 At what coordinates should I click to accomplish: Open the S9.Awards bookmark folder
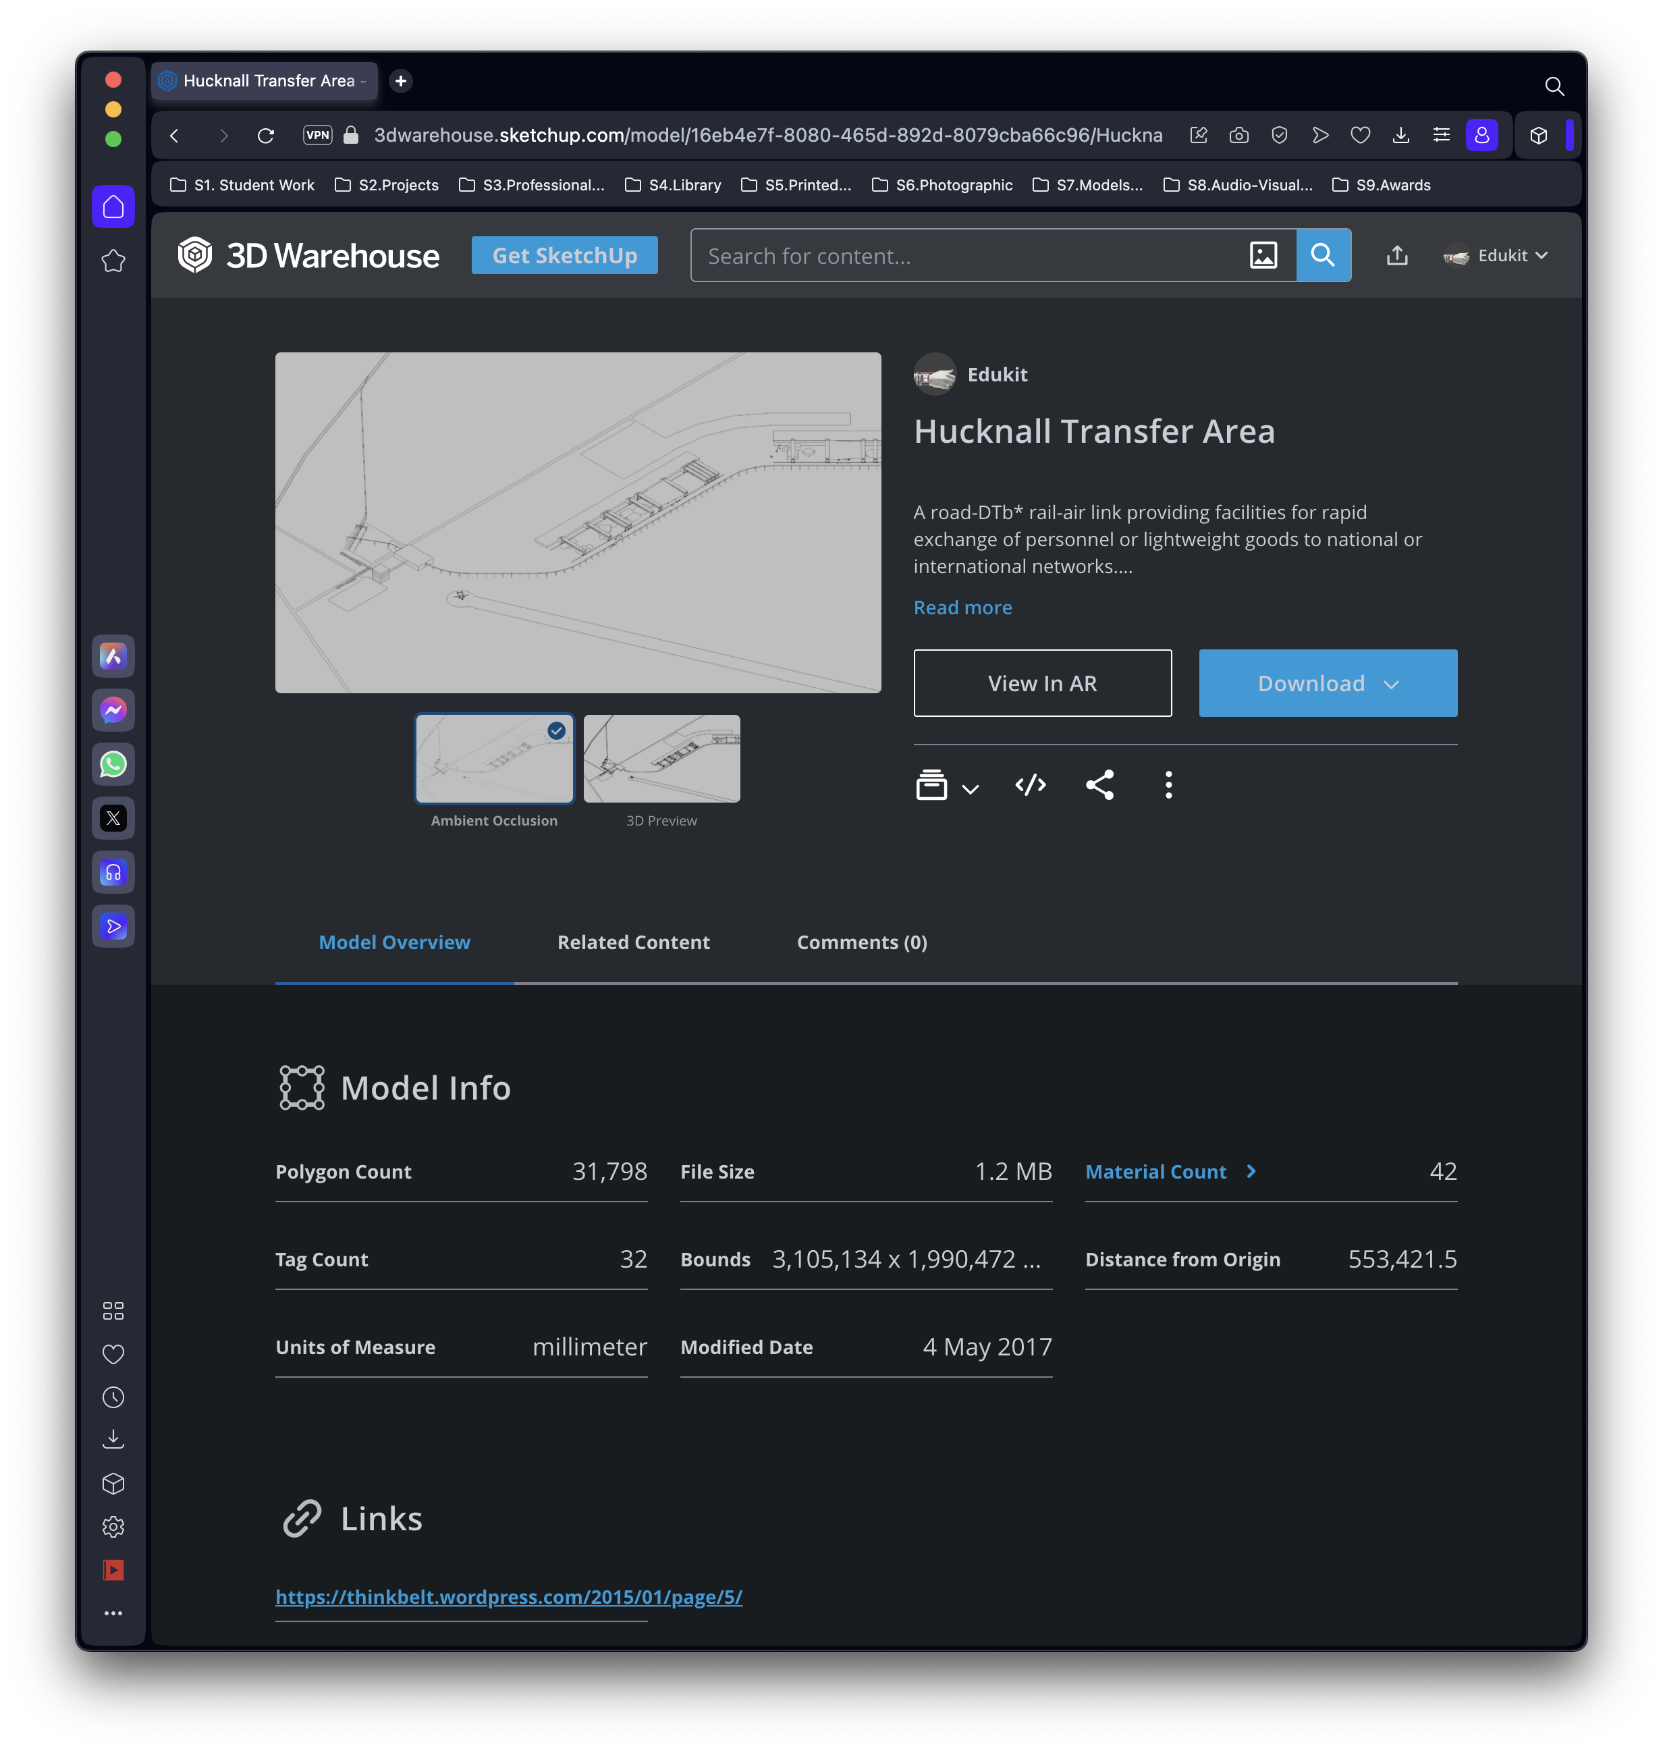(1381, 184)
